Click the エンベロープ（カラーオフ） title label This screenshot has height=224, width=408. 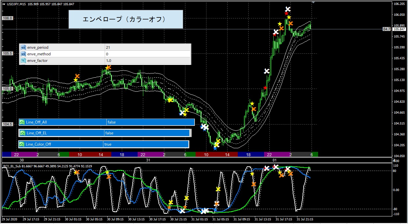click(x=125, y=19)
